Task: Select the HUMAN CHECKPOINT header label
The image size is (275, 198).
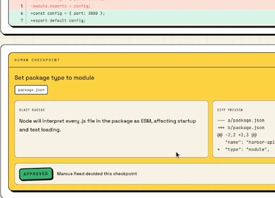Action: [x=37, y=60]
